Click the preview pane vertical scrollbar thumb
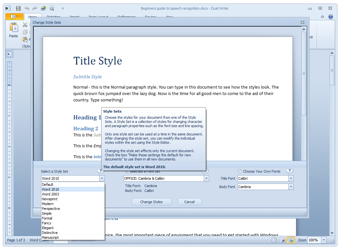The height and width of the screenshot is (250, 340). (x=304, y=73)
